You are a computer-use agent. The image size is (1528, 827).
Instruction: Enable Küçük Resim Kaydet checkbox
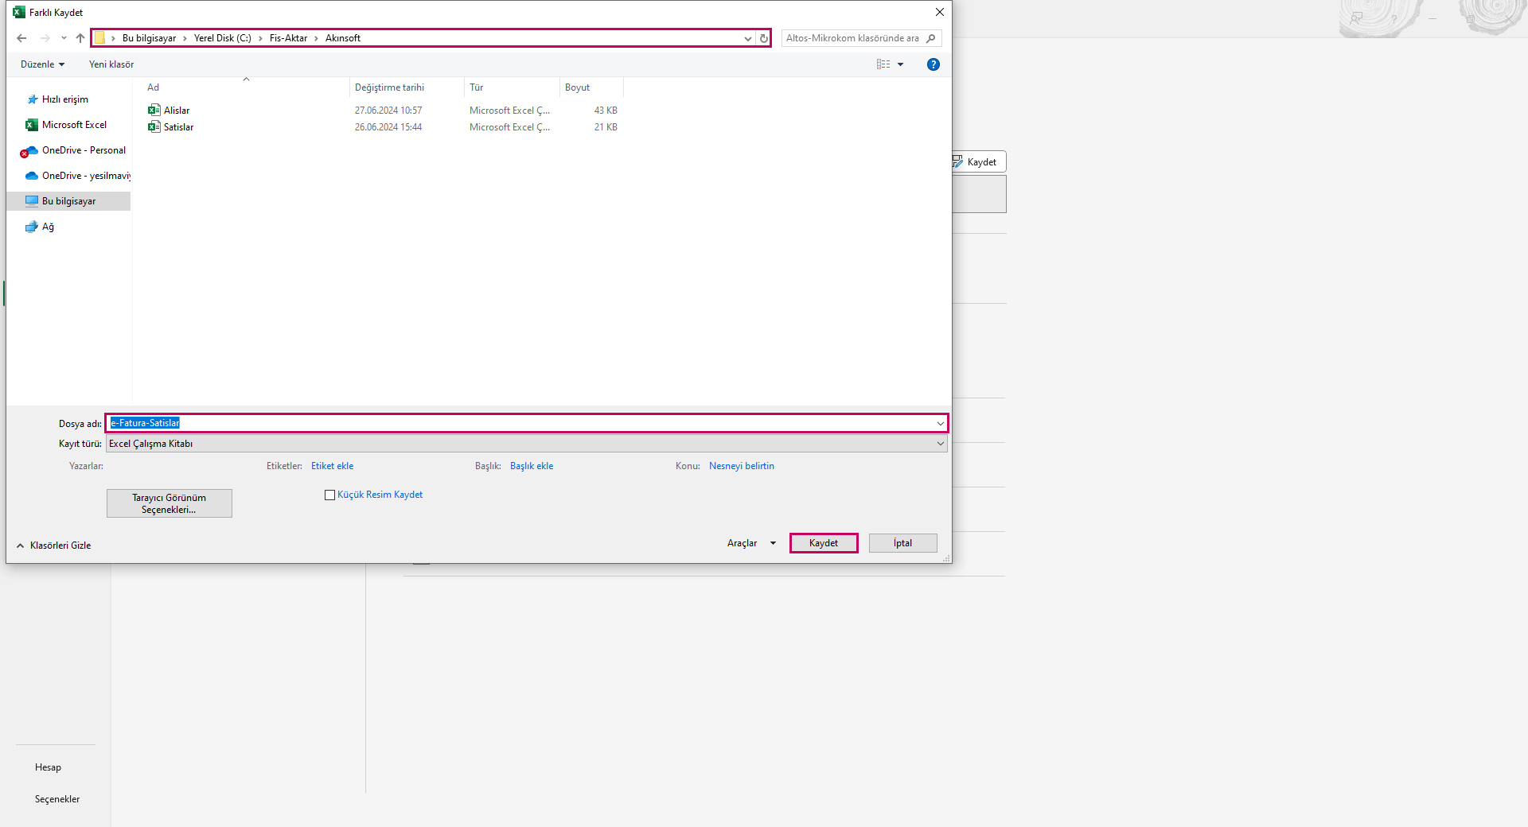(x=329, y=495)
